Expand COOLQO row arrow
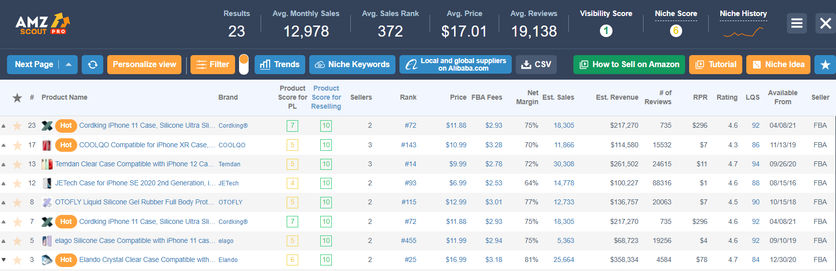Screen dimensions: 836x271 tap(4, 145)
